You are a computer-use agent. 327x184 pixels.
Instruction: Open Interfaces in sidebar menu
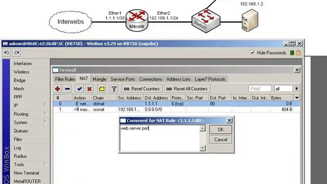coord(23,63)
